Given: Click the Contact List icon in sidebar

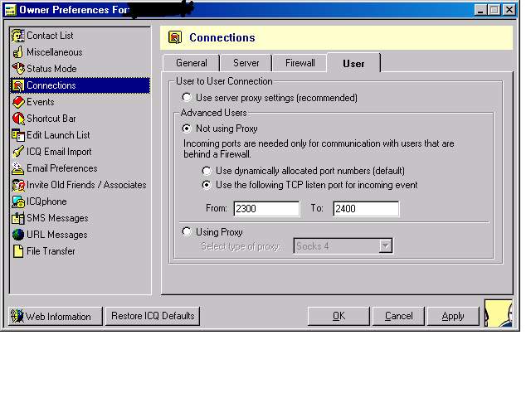Looking at the screenshot, I should click(18, 36).
